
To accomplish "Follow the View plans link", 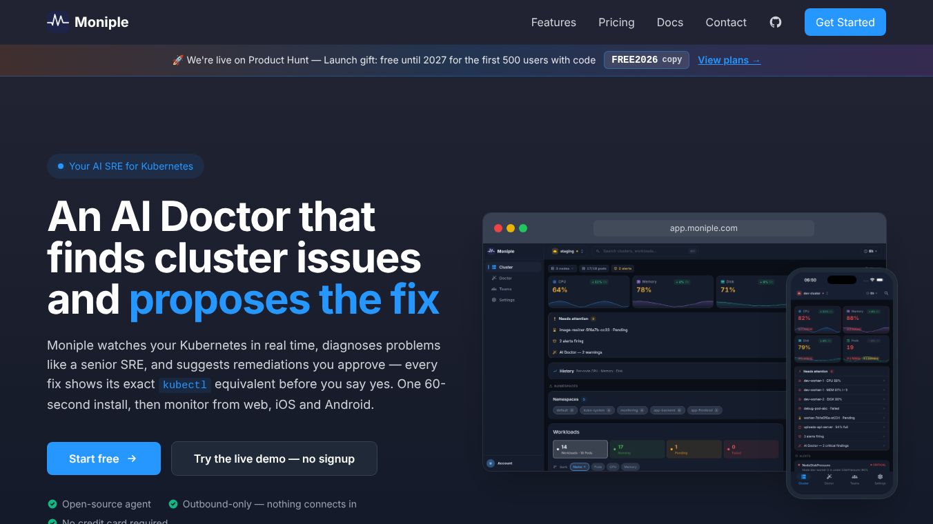I will coord(729,60).
